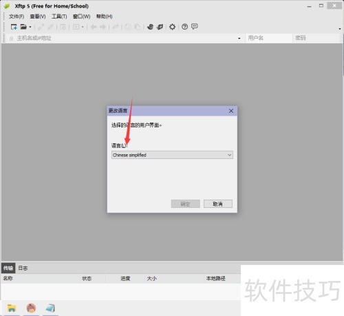Viewport: 344px width, 316px height.
Task: Click the grayed-out synchronize transfer icon
Action: point(116,27)
